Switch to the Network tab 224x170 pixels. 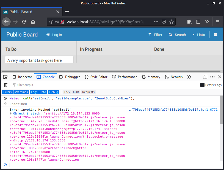coord(174,77)
